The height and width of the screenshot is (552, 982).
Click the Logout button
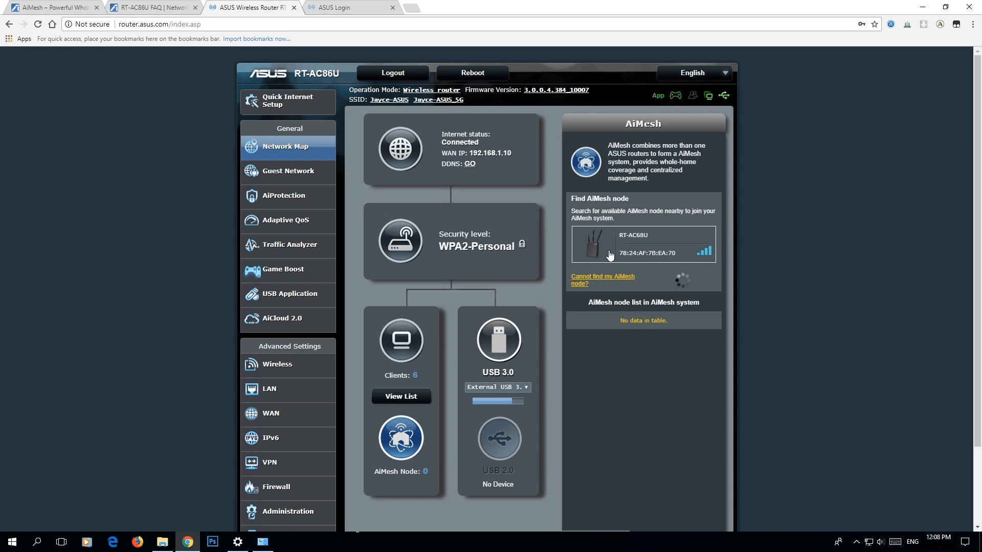(393, 73)
